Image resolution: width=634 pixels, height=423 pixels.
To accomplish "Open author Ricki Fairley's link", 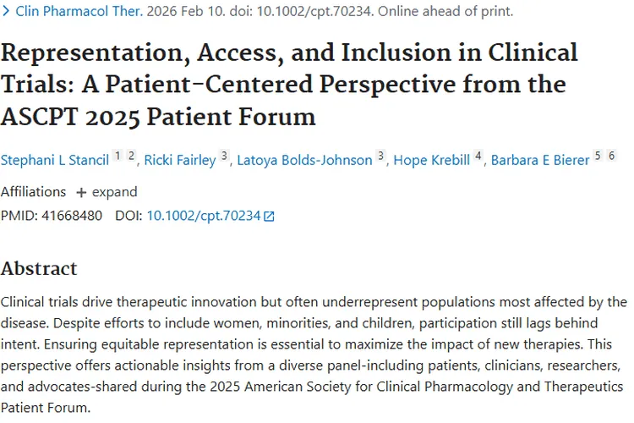I will (179, 160).
